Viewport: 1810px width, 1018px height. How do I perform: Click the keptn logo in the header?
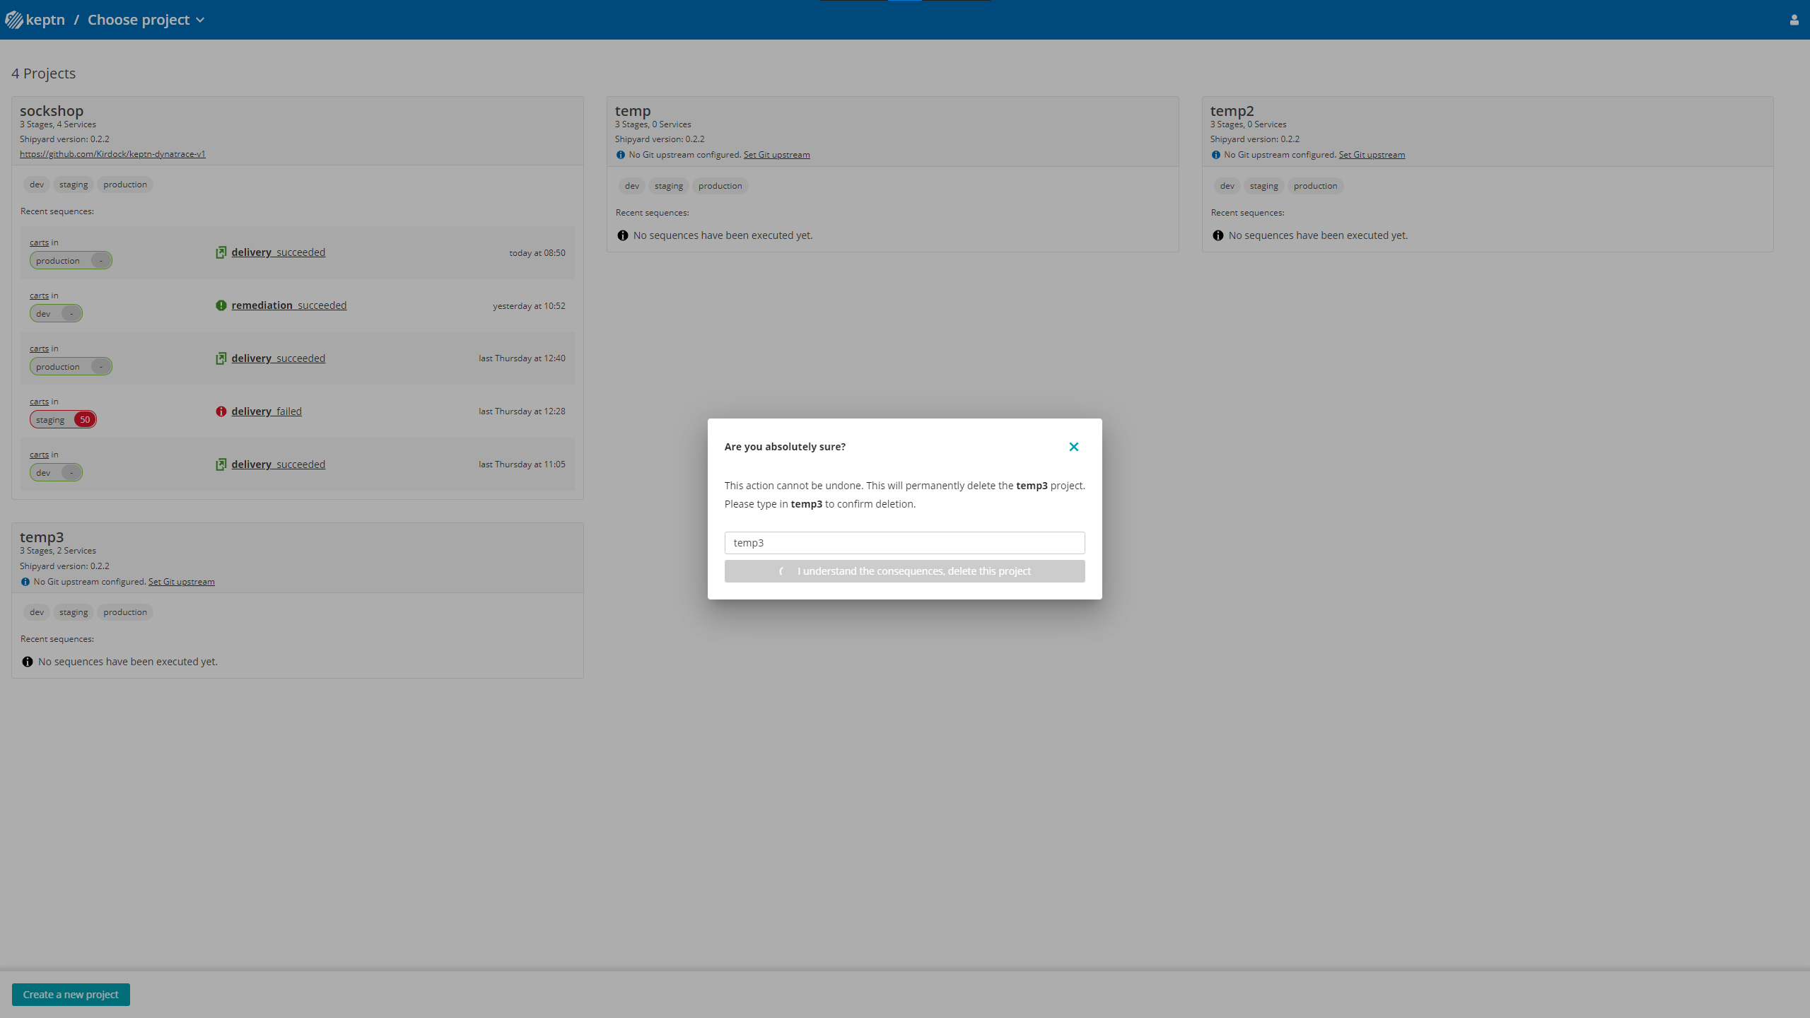(x=35, y=19)
